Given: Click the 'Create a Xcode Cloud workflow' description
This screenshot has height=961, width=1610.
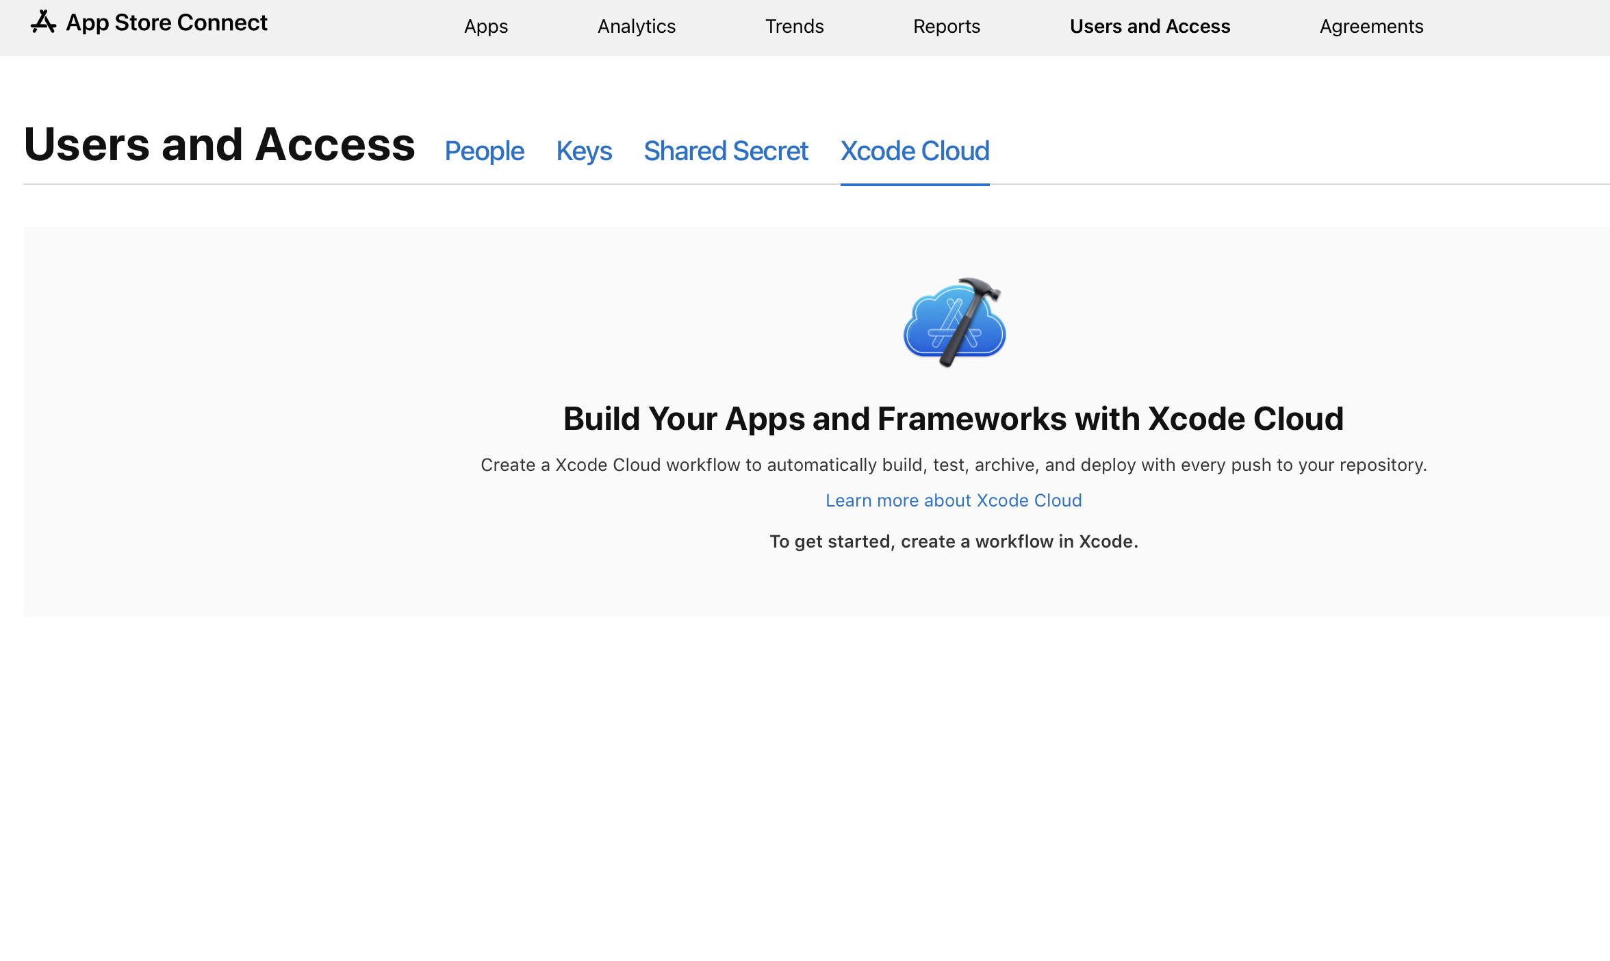Looking at the screenshot, I should pos(954,465).
